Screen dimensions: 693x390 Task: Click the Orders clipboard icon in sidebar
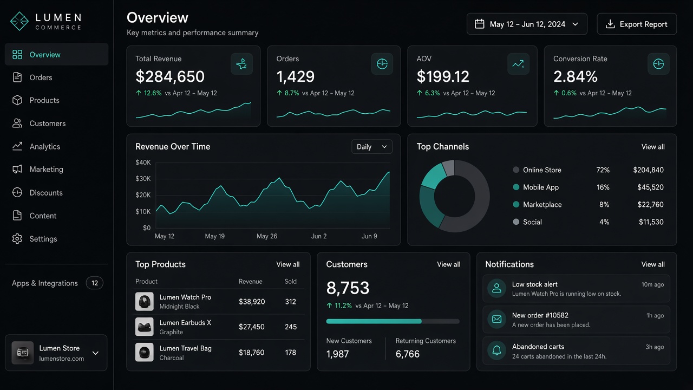(17, 77)
